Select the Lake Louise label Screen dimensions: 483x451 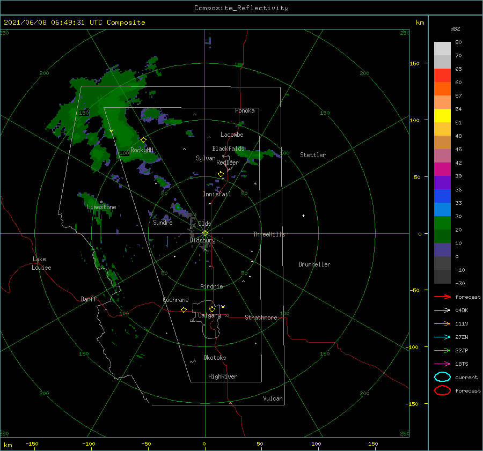(x=41, y=263)
